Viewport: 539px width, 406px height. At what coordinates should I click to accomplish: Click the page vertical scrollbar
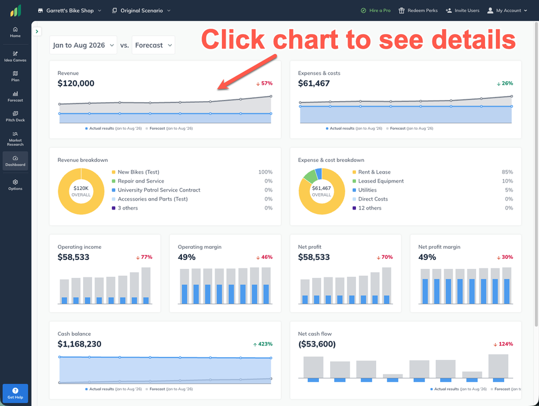tap(536, 174)
